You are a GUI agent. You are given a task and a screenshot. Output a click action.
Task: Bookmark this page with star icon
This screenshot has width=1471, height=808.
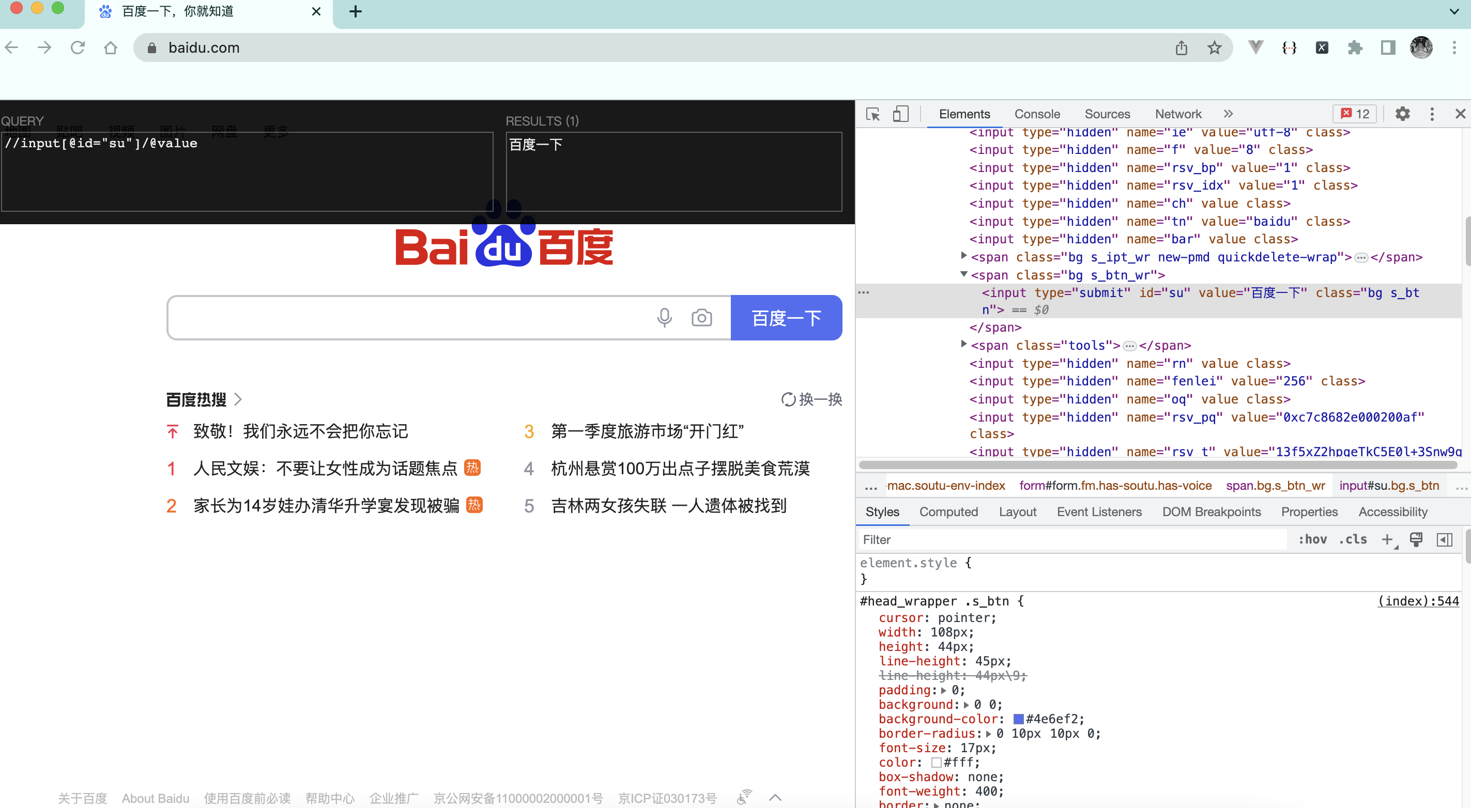click(1214, 48)
